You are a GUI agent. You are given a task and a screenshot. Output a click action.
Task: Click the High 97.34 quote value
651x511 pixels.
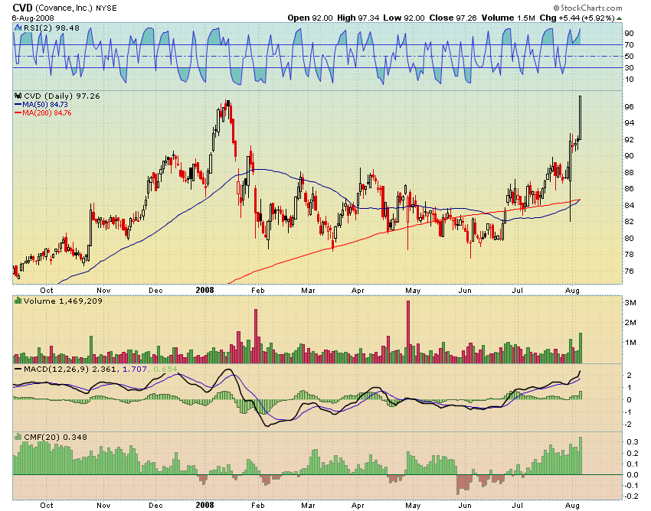click(x=358, y=18)
